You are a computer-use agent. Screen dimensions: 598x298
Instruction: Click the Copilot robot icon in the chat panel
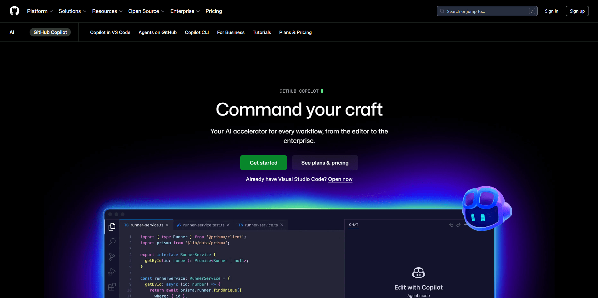click(x=418, y=272)
